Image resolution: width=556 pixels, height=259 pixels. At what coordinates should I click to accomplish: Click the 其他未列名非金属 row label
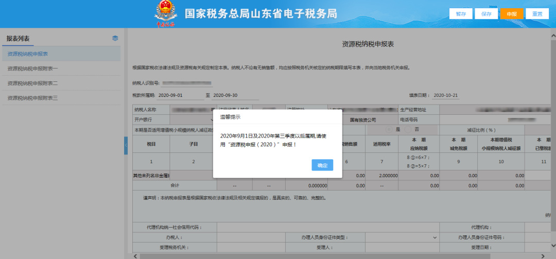(x=151, y=176)
